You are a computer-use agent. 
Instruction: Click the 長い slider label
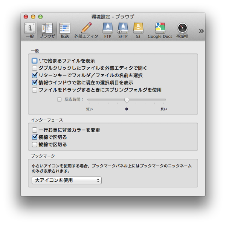pos(164,109)
